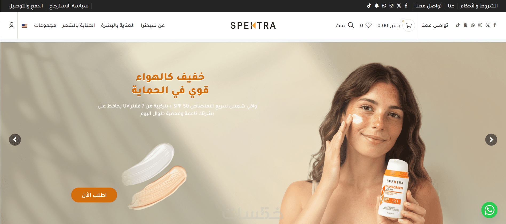The height and width of the screenshot is (224, 506).
Task: Click the wishlist heart icon
Action: (369, 25)
